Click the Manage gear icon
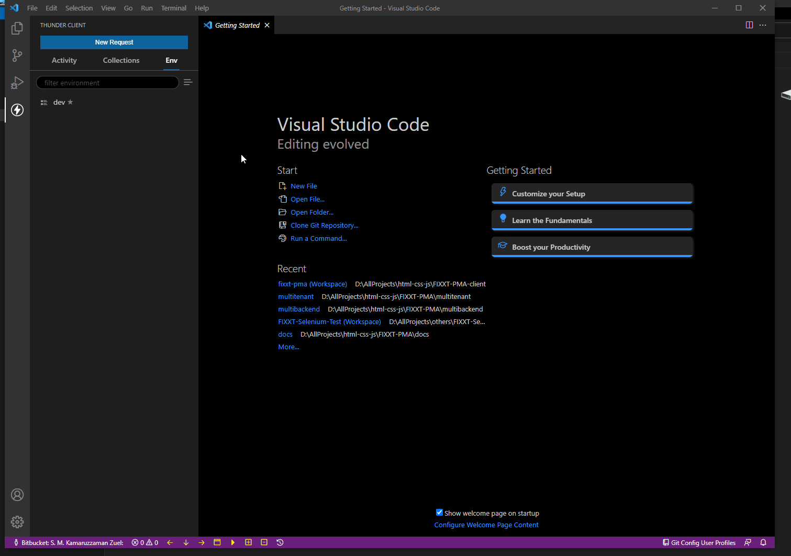The width and height of the screenshot is (791, 556). 17,521
